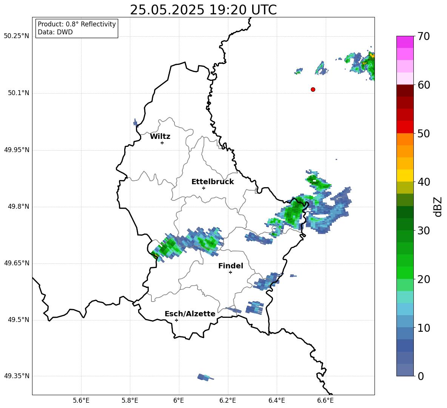The width and height of the screenshot is (447, 408).
Task: Click the green echo over the eastern Luxembourg border
Action: 294,212
